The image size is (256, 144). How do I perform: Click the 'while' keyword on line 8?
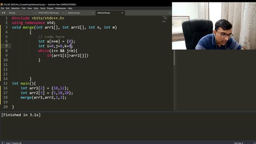pos(44,51)
